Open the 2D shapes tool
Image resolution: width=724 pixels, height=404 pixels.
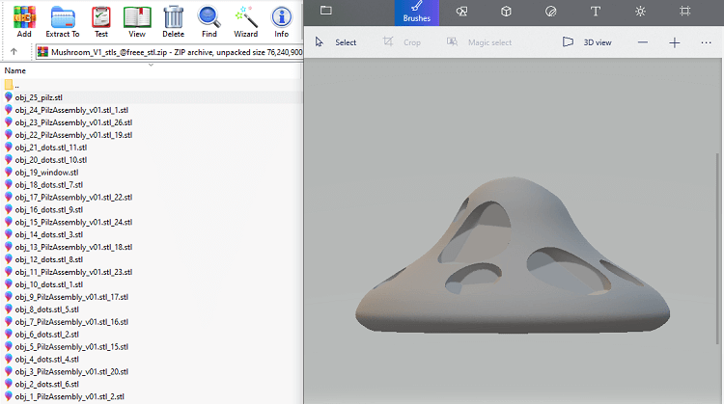(461, 12)
